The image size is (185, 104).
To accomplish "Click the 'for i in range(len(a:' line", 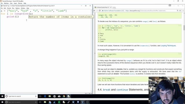I will 17,14.
